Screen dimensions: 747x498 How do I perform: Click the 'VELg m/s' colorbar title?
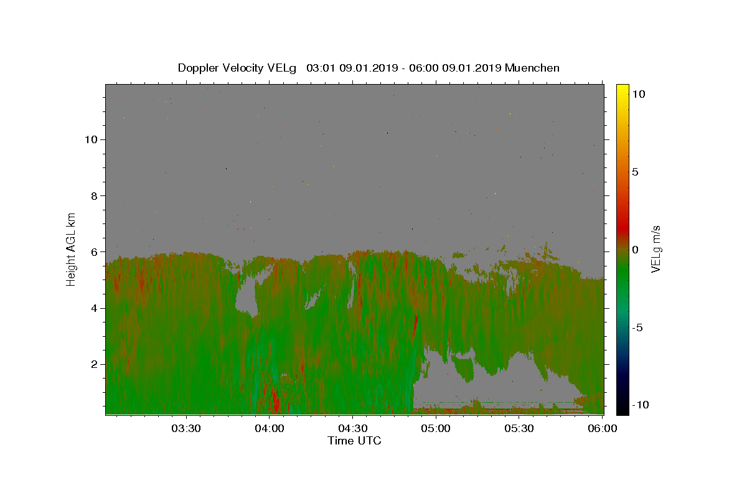pos(656,249)
